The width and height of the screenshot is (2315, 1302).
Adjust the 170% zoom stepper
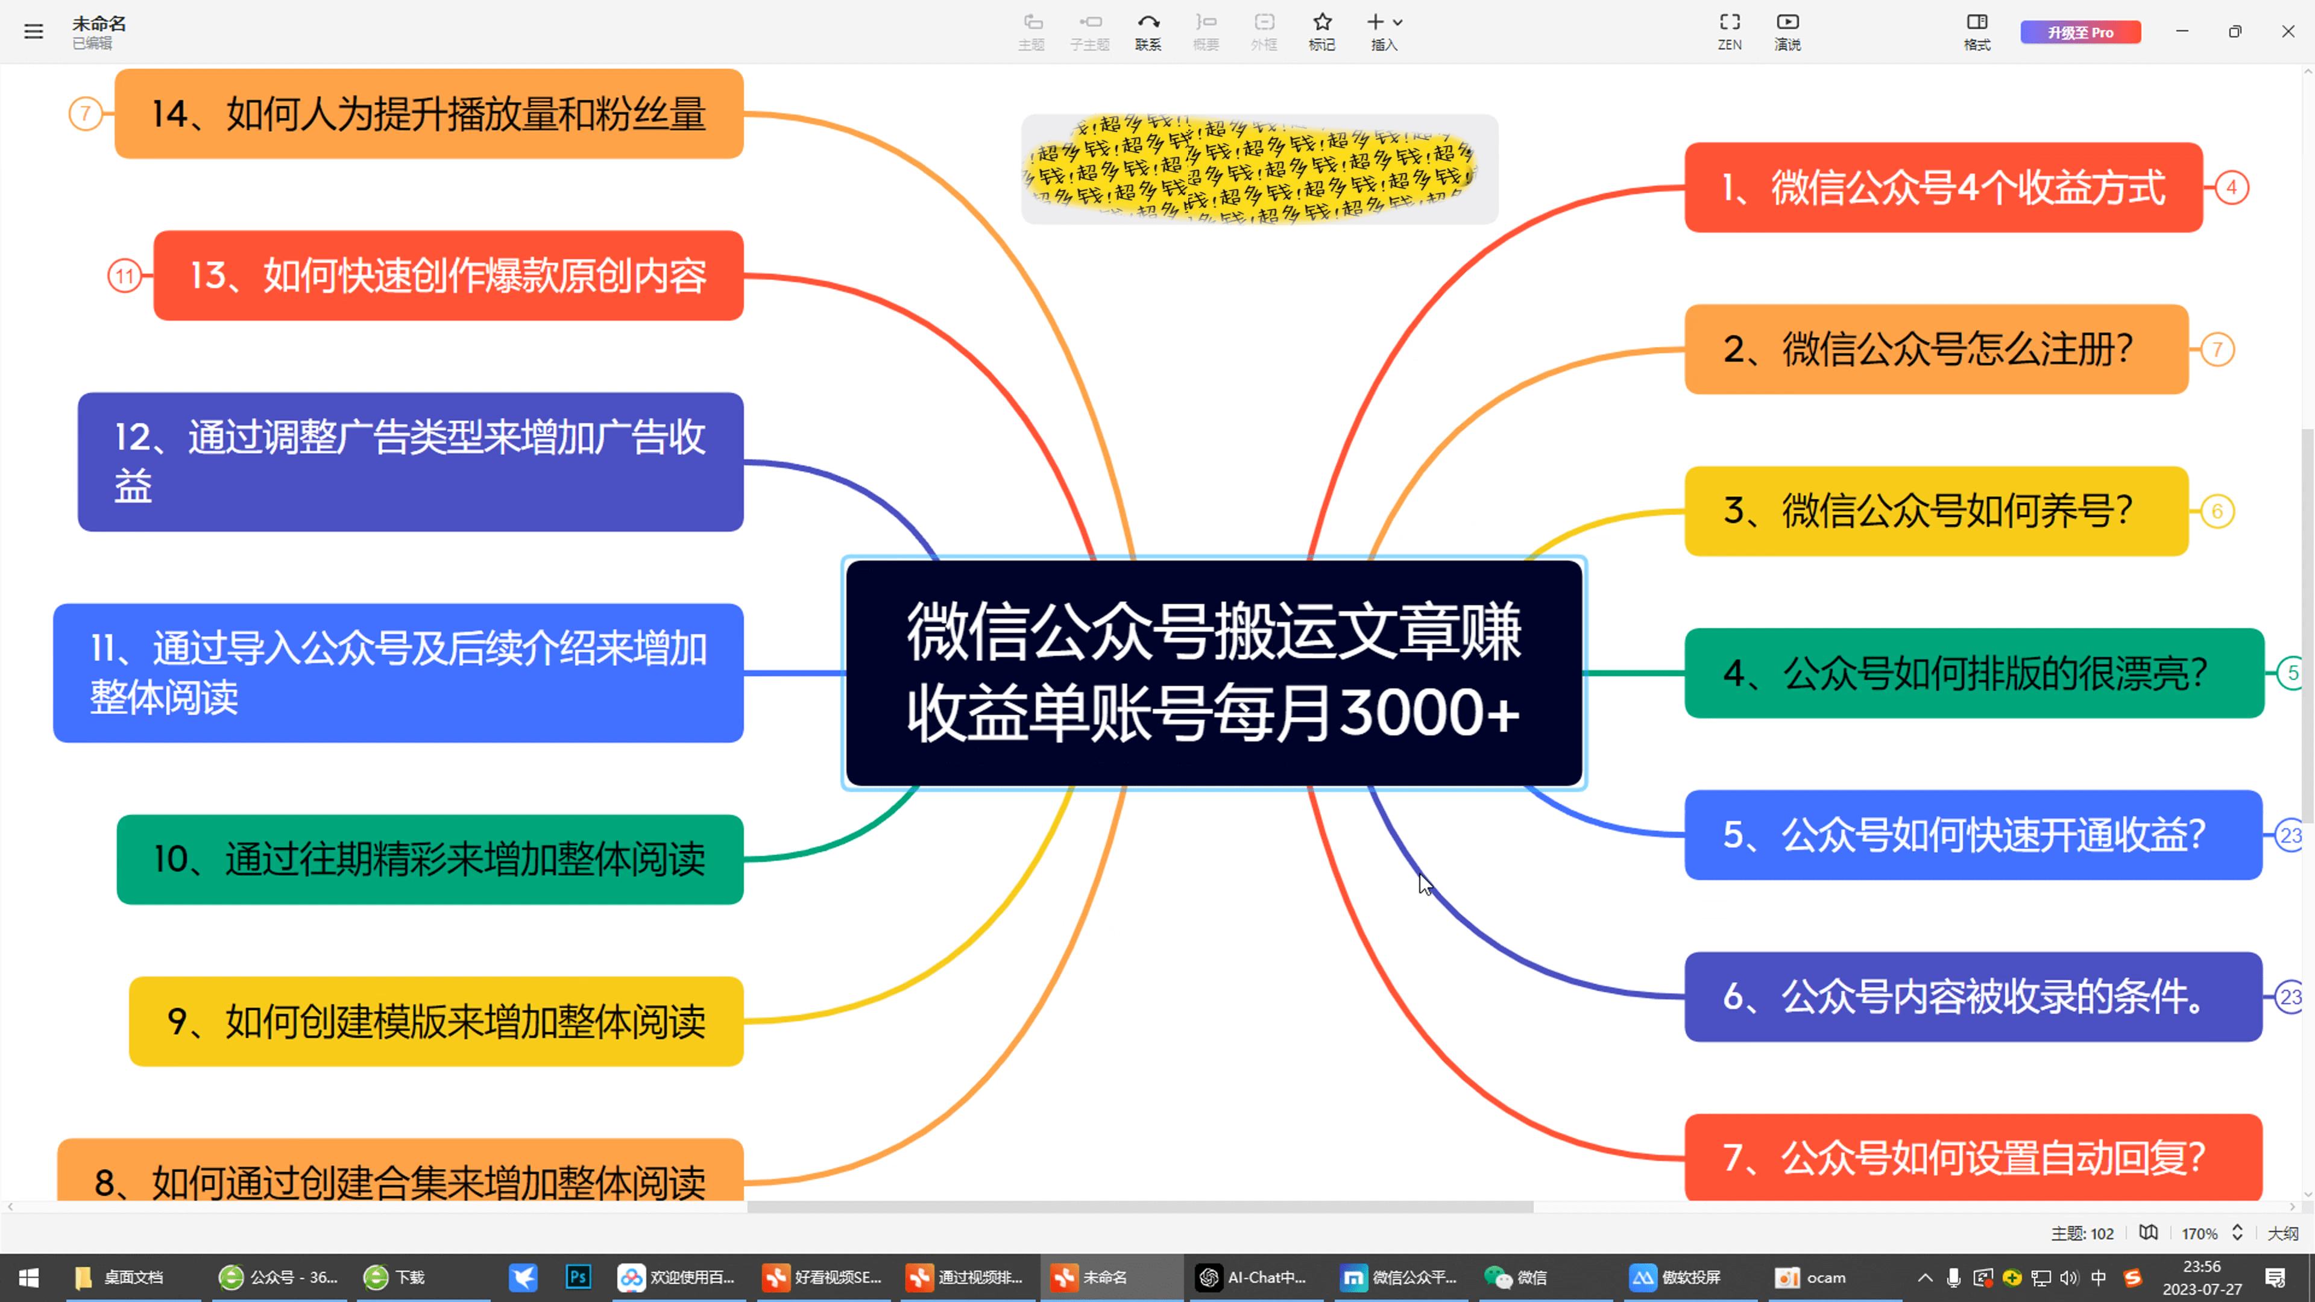coord(2237,1233)
